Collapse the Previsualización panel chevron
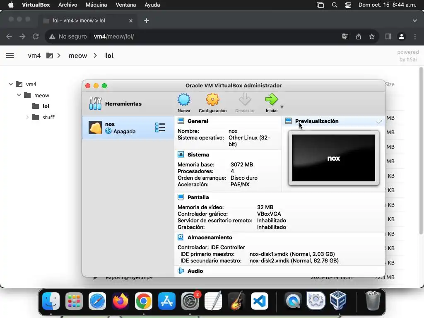The height and width of the screenshot is (318, 424). 379,122
